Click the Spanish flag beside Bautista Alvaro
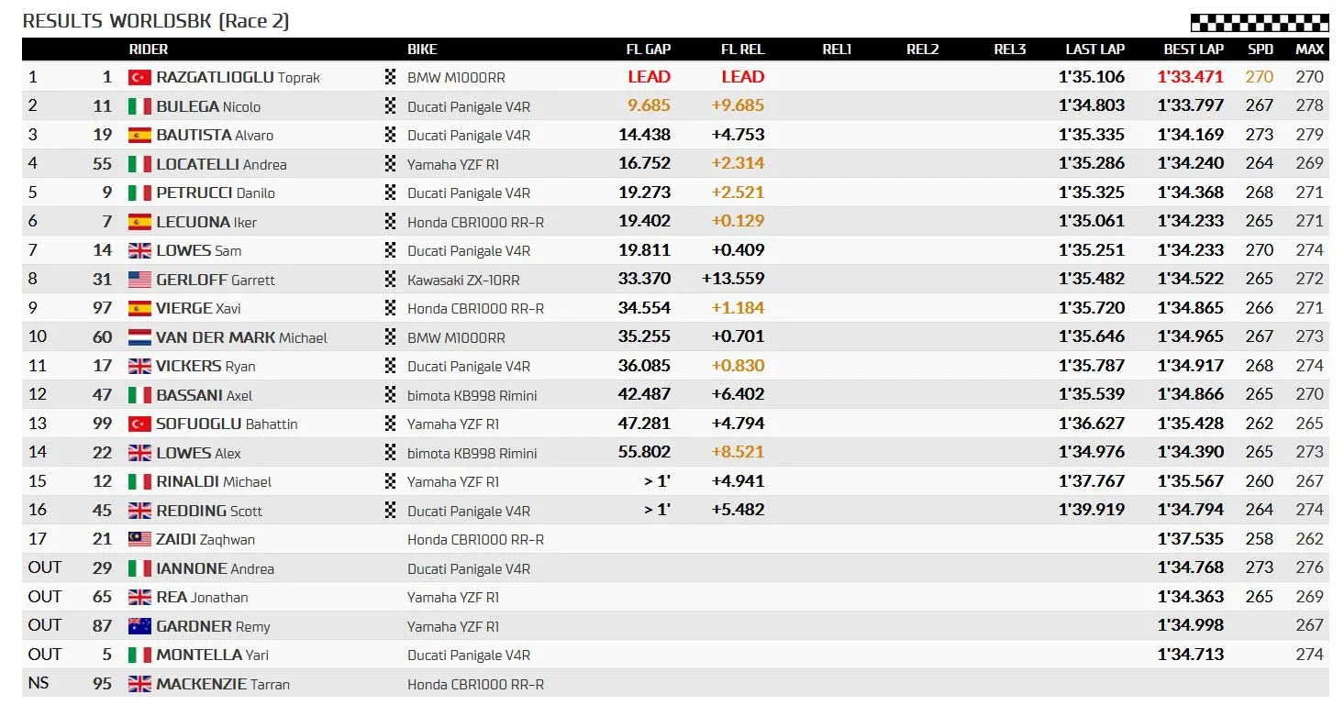Viewport: 1344px width, 705px height. [x=139, y=136]
